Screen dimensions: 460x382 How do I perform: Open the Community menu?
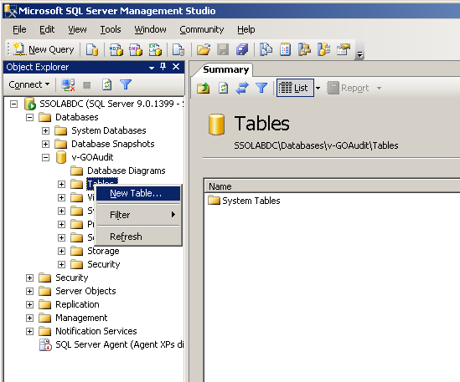(202, 29)
